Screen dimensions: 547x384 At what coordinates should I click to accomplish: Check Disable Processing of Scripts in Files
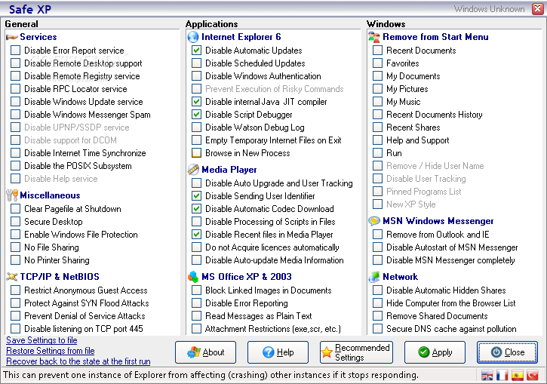(x=196, y=222)
